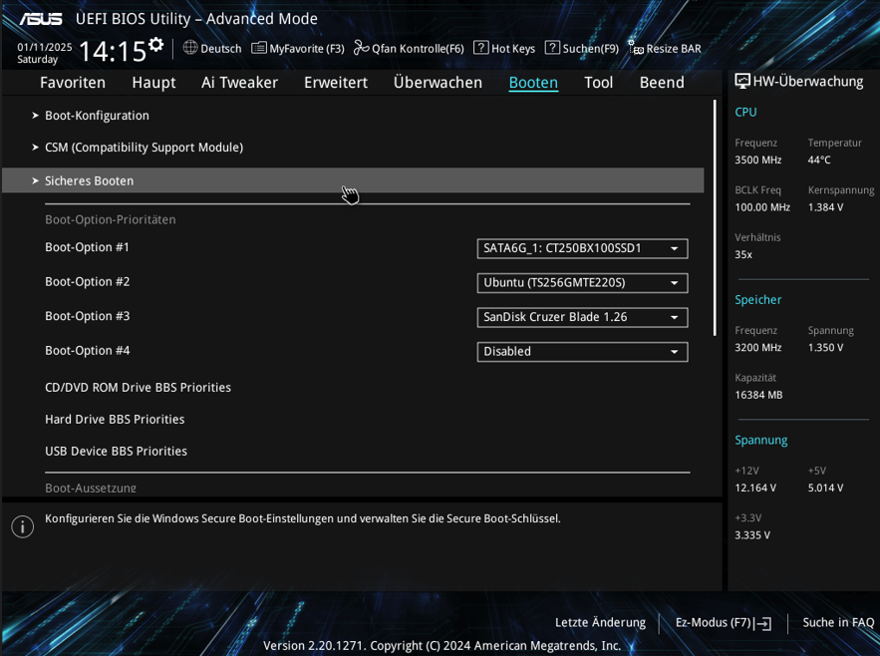Click CPU temperature value 44°C
The width and height of the screenshot is (880, 656).
pos(819,161)
